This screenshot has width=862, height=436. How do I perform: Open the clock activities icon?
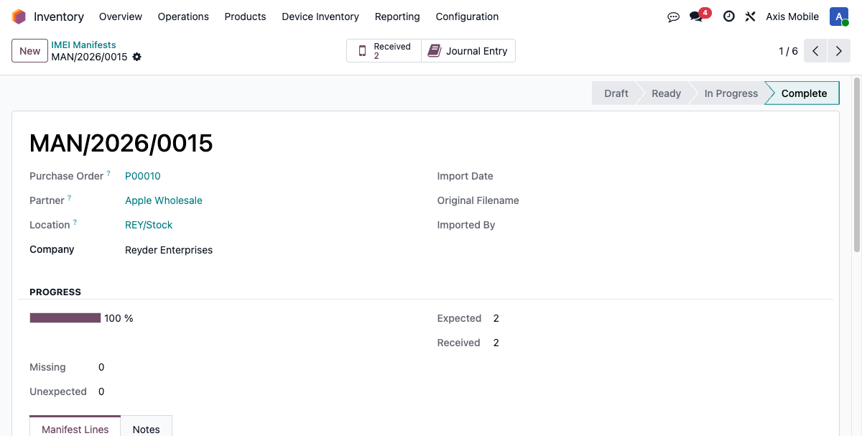point(728,17)
